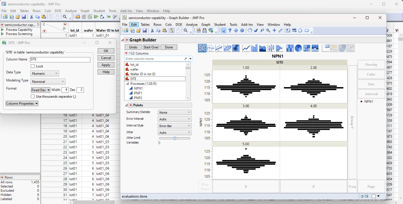403x204 pixels.
Task: Click the Start Over button
Action: click(151, 47)
